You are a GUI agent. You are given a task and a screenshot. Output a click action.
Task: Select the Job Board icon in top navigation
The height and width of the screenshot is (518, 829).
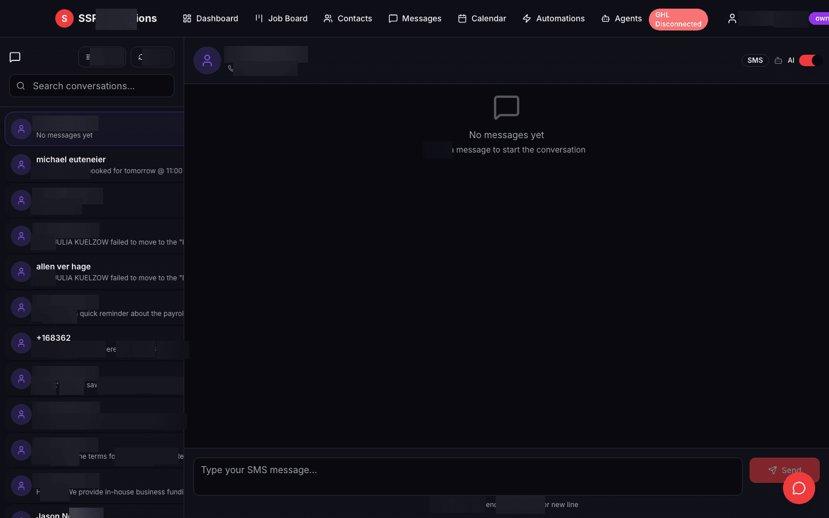(x=257, y=18)
